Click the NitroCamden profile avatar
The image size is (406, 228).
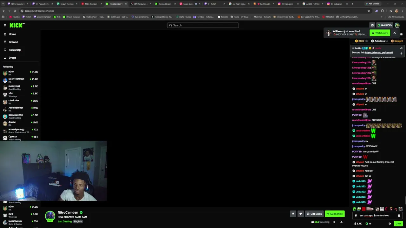coord(50,216)
